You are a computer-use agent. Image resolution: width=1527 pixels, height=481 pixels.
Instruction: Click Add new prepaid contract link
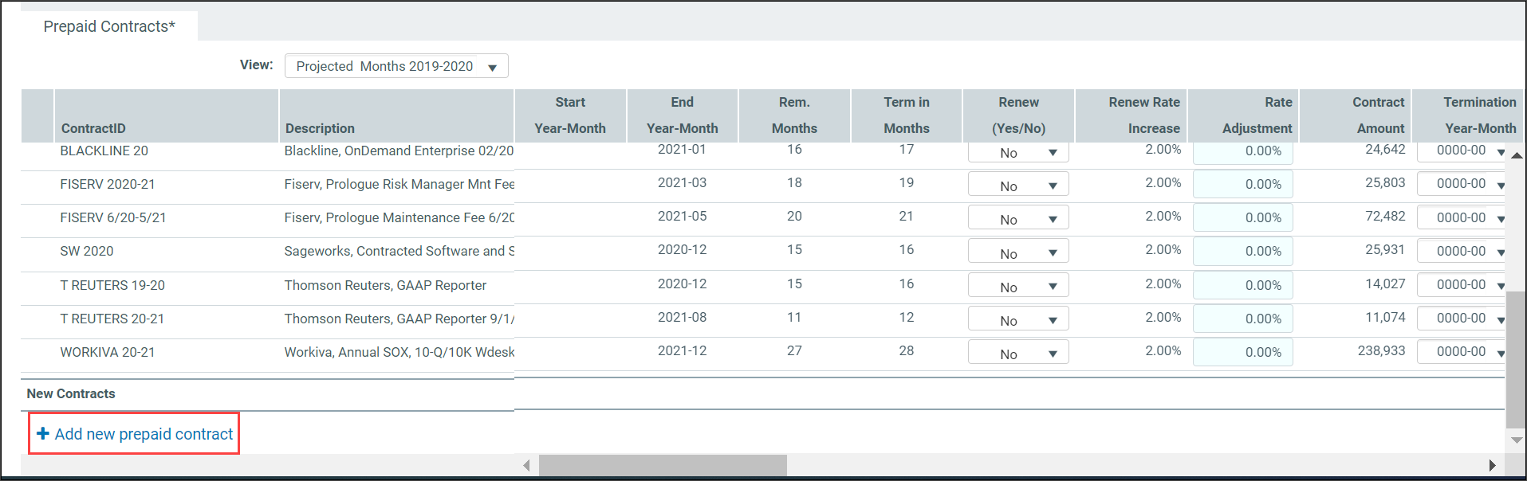[144, 434]
